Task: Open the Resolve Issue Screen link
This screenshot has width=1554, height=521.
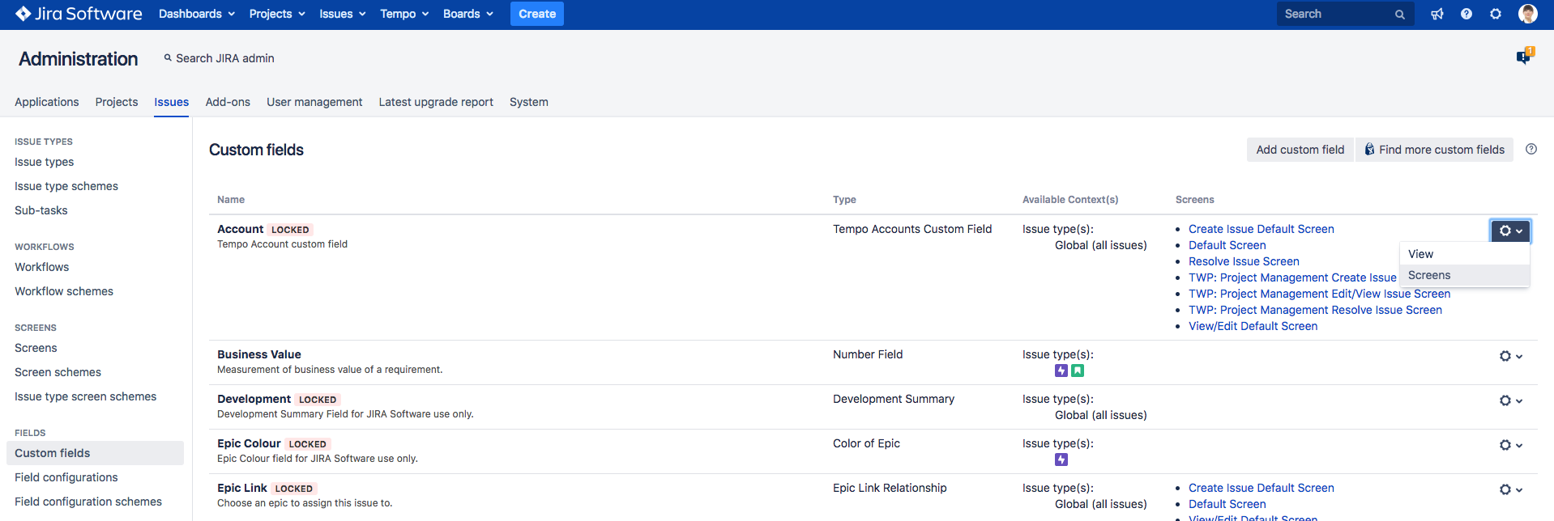Action: pyautogui.click(x=1244, y=261)
